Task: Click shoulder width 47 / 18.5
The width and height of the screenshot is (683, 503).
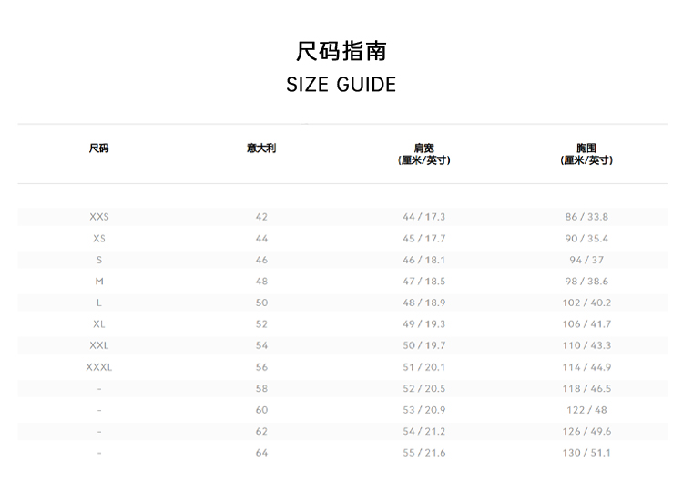Action: click(x=423, y=282)
